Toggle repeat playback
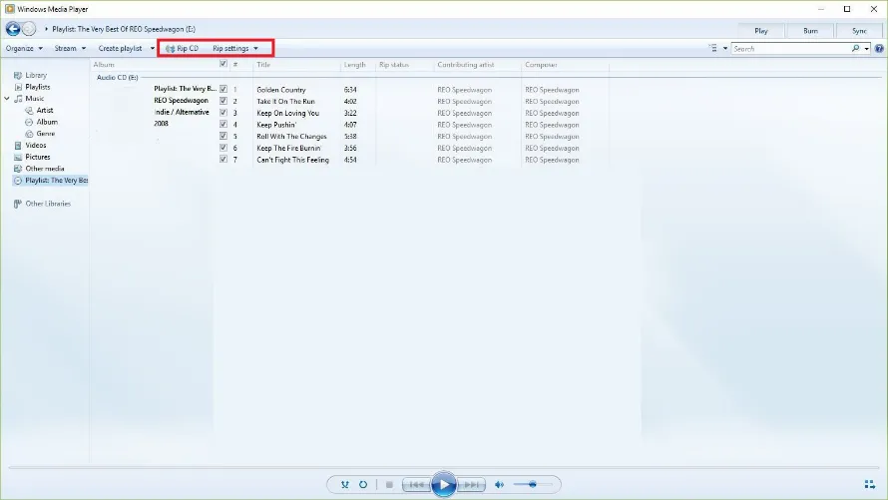Screen dimensions: 888x500 (x=363, y=485)
